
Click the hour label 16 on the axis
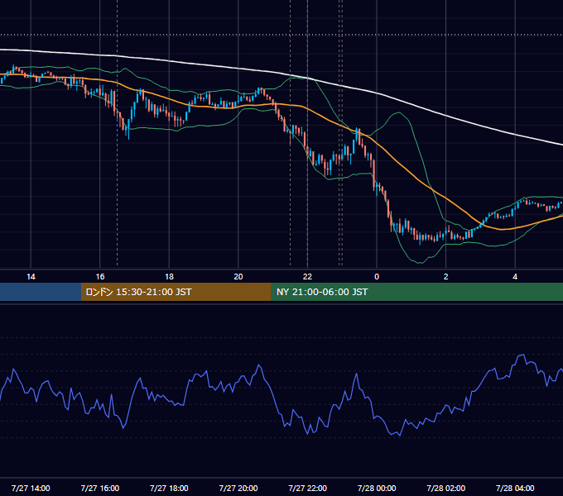tap(100, 277)
